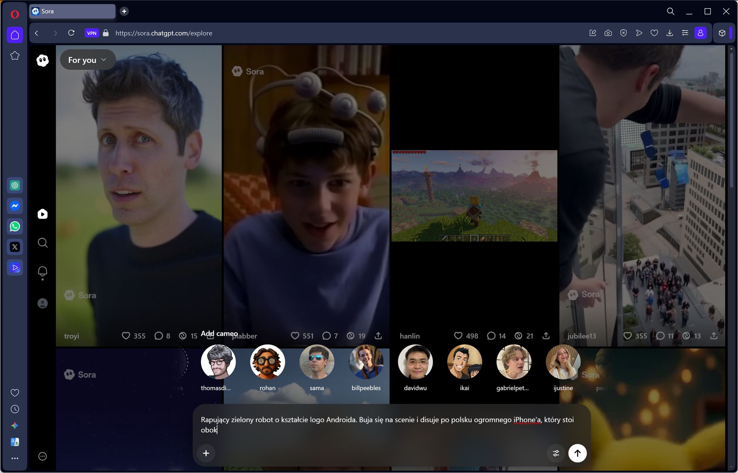
Task: Open jubilee13's profile link
Action: coord(581,336)
